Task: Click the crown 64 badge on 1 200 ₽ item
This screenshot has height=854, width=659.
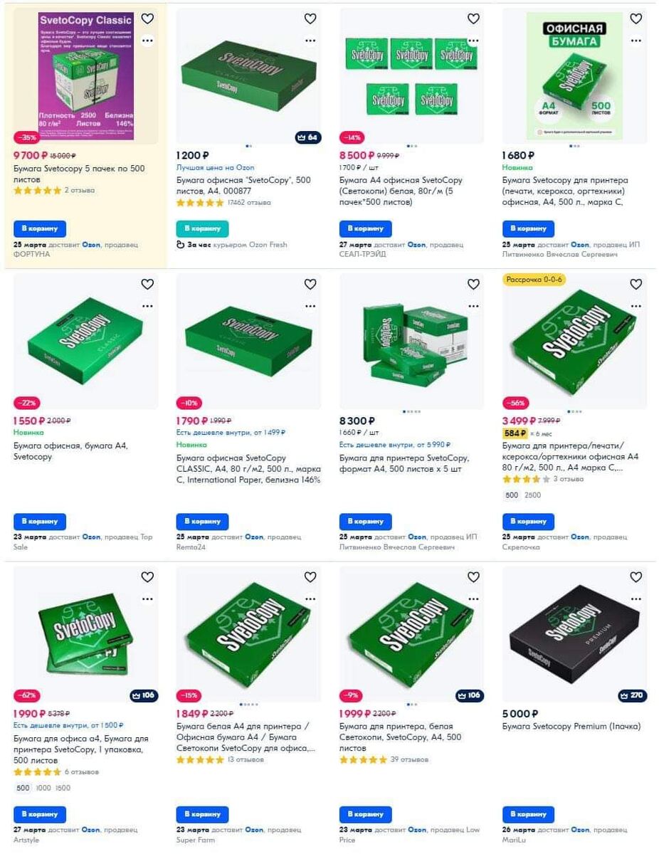Action: coord(307,137)
